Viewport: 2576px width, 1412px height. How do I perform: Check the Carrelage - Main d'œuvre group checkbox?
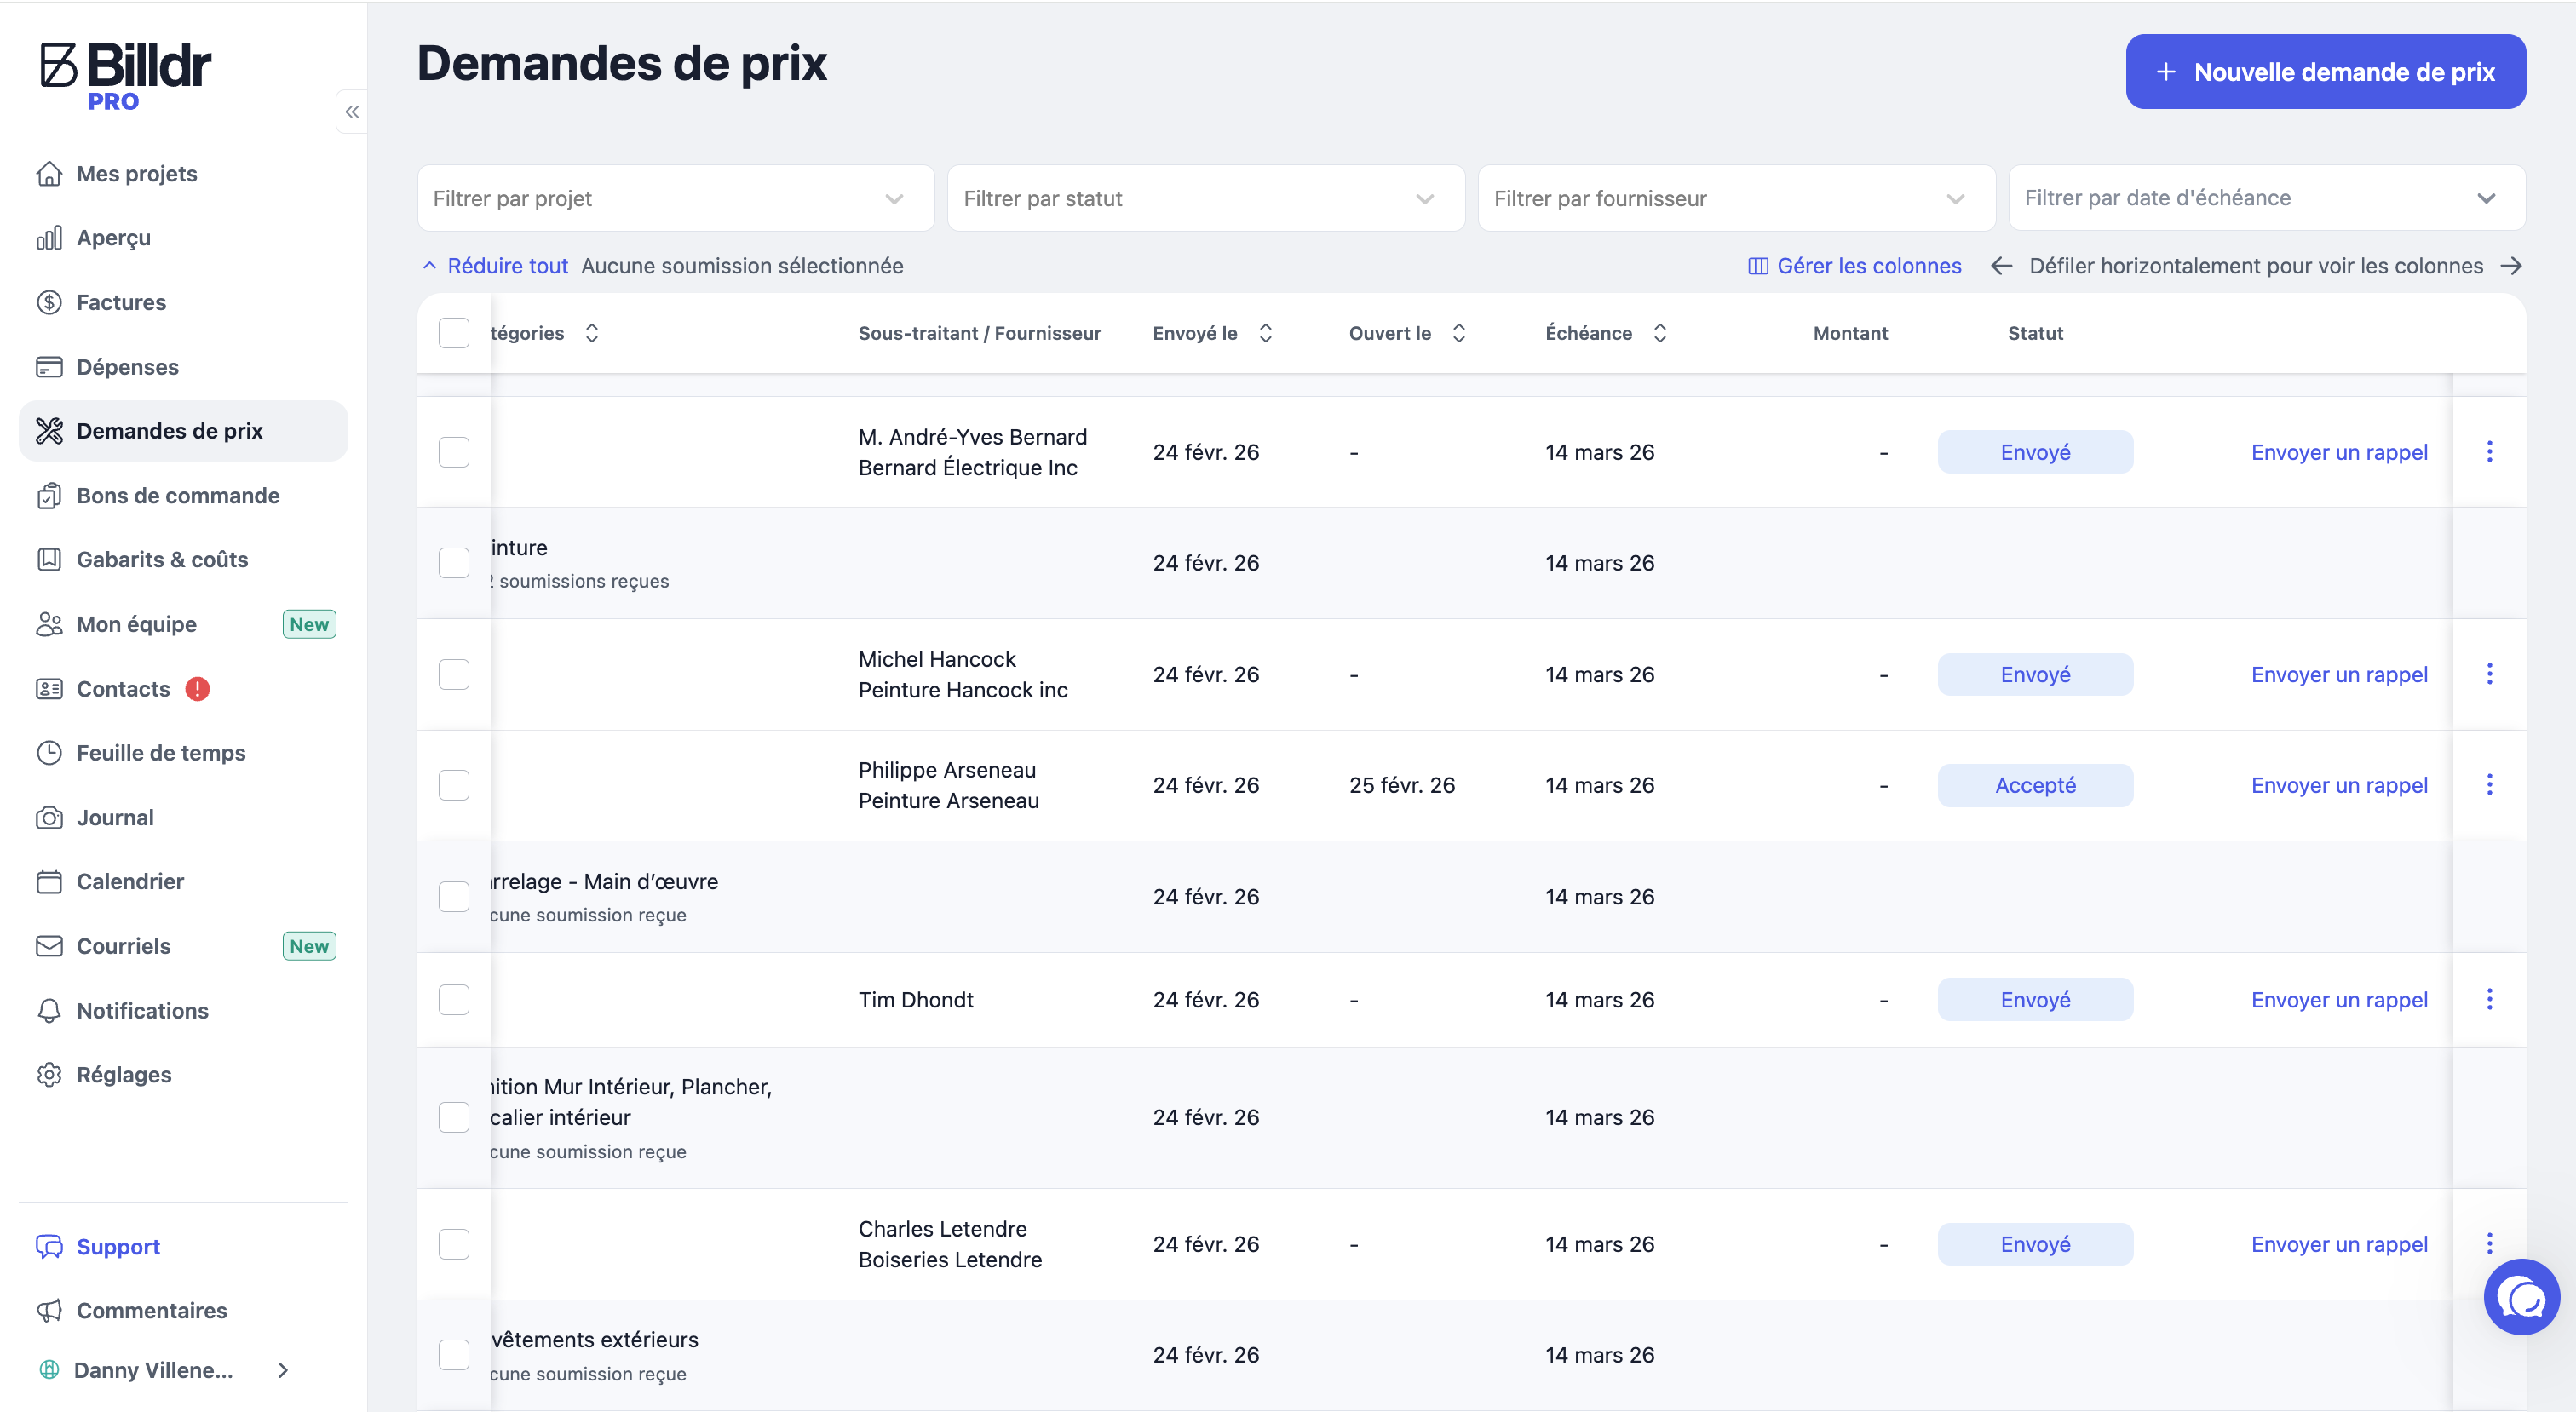pos(454,897)
